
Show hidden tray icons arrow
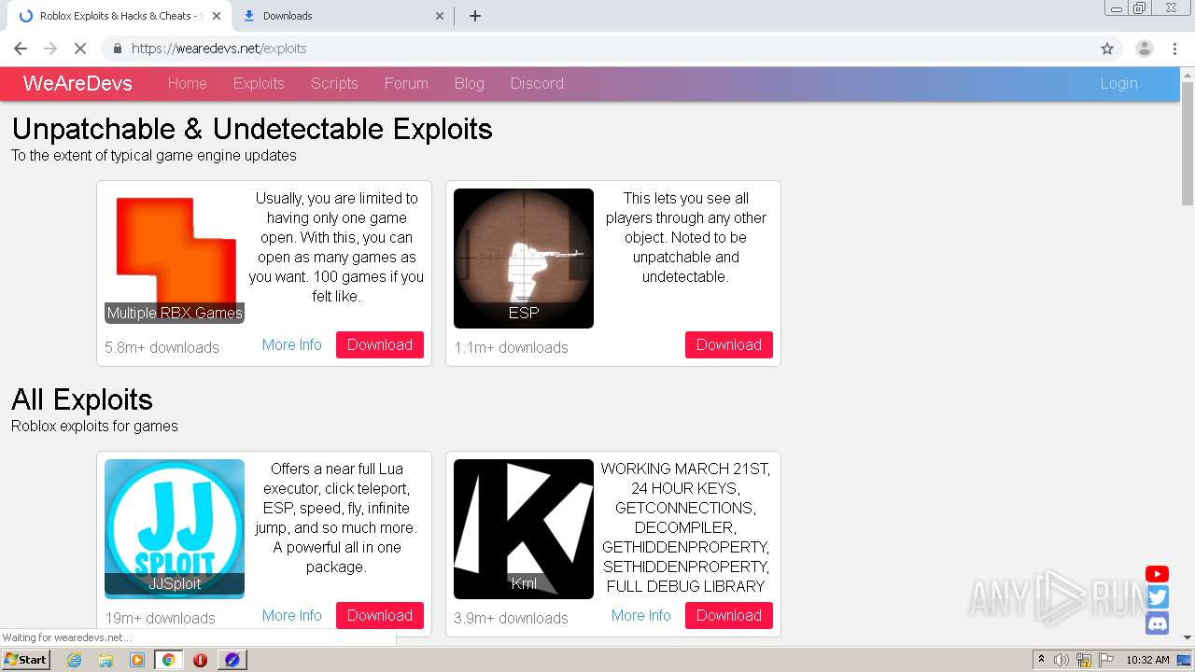point(1041,660)
